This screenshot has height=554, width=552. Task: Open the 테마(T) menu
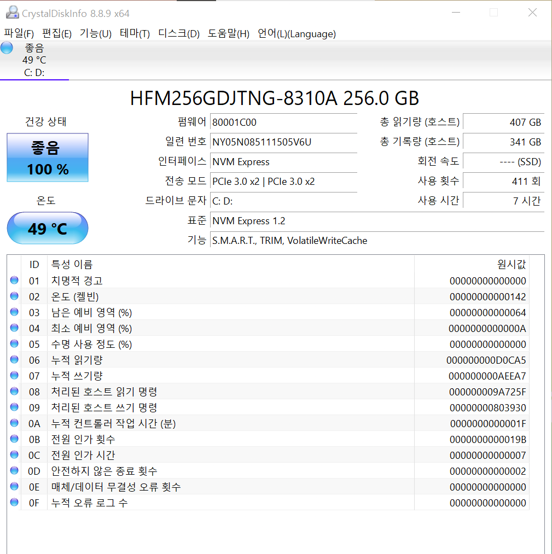[x=135, y=33]
